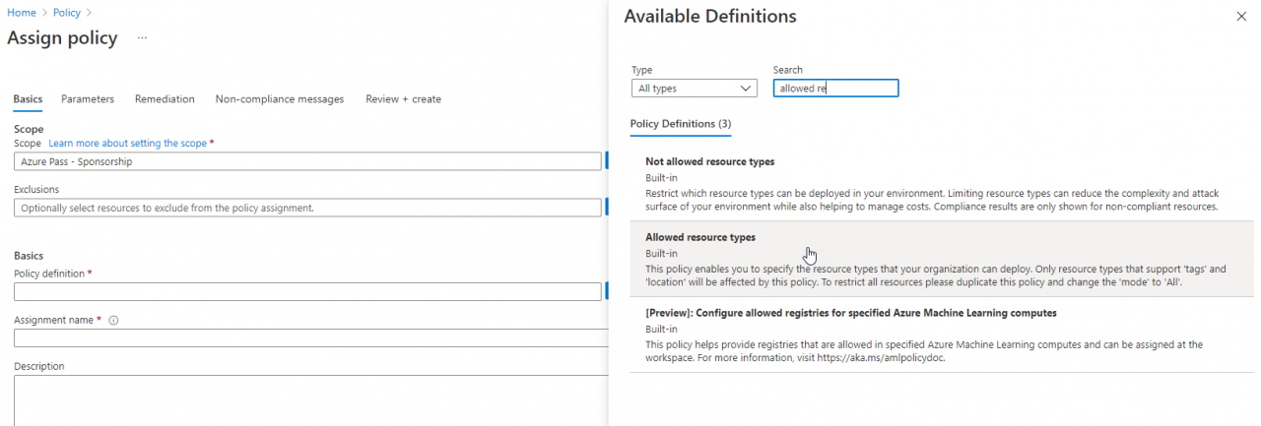Image resolution: width=1261 pixels, height=426 pixels.
Task: Select the Allowed resource types definition
Action: 699,237
